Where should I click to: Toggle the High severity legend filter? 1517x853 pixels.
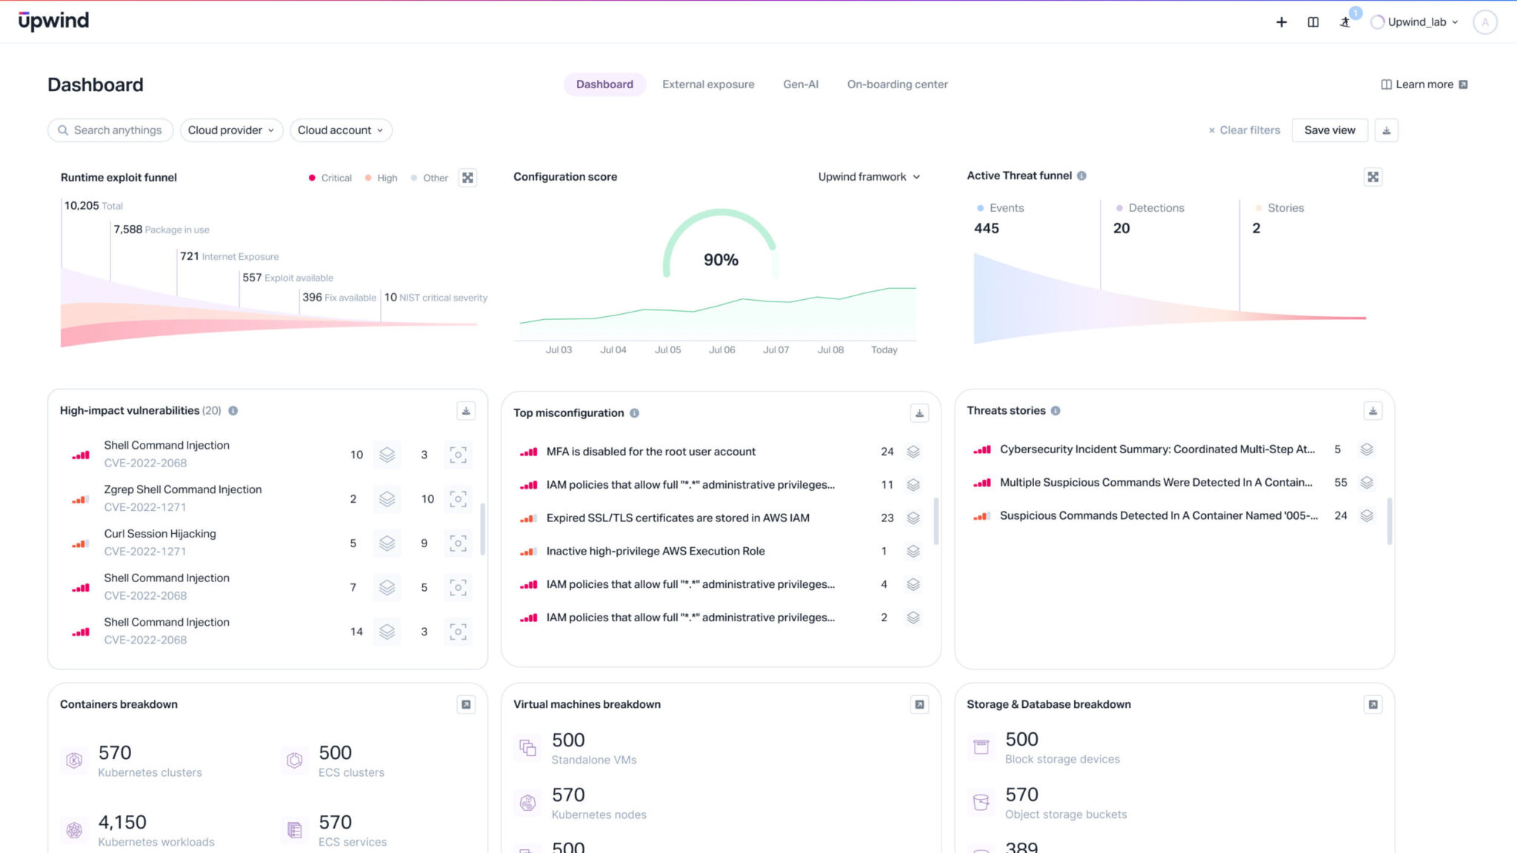point(380,178)
